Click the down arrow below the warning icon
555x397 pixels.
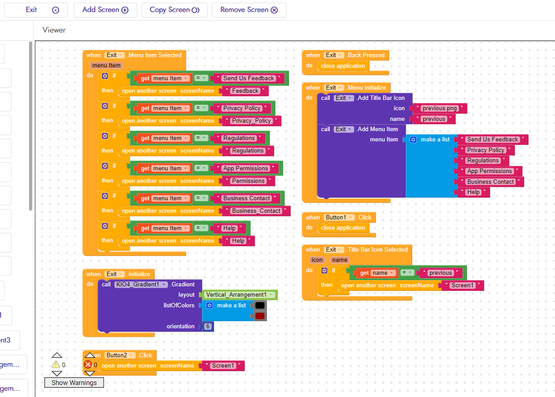57,373
